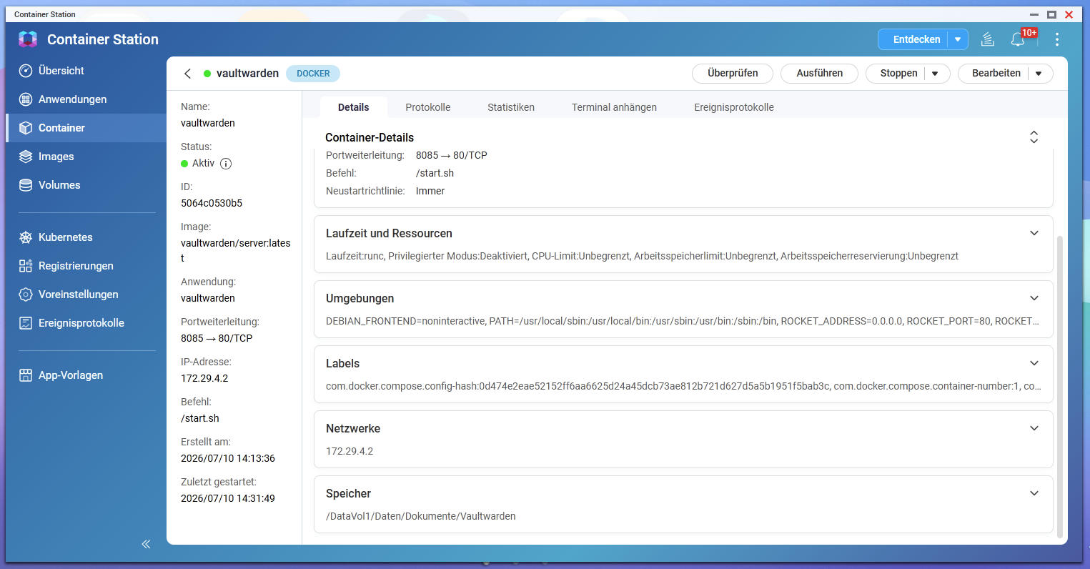Screen dimensions: 1090x569
Task: Click the Images layers icon
Action: tap(26, 157)
